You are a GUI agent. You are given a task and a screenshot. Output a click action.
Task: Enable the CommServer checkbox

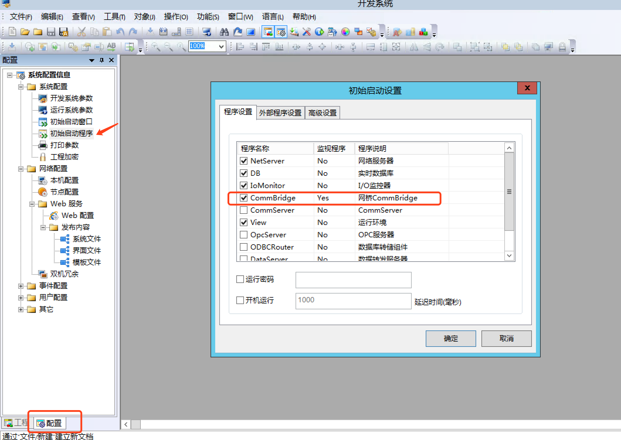tap(244, 210)
